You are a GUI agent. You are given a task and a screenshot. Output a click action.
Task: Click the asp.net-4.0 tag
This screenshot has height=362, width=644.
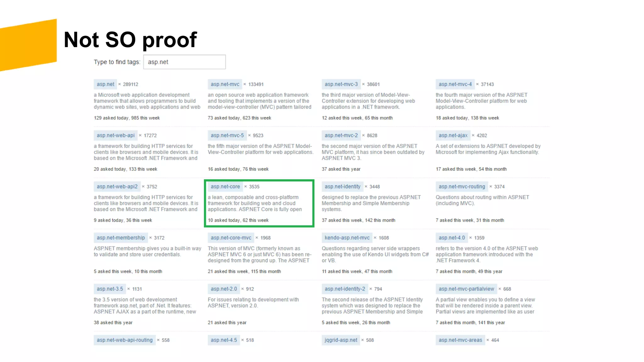[452, 238]
